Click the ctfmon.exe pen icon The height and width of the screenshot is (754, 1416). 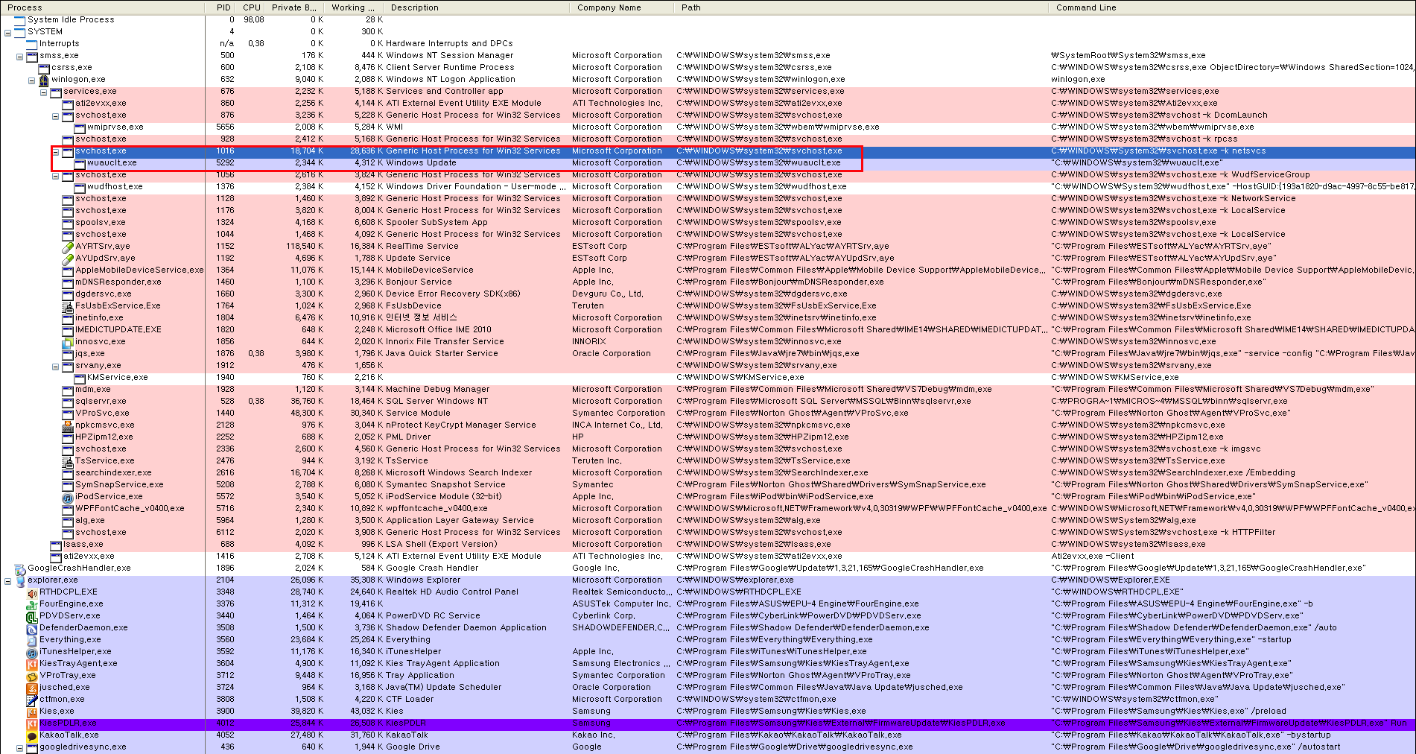[x=32, y=700]
